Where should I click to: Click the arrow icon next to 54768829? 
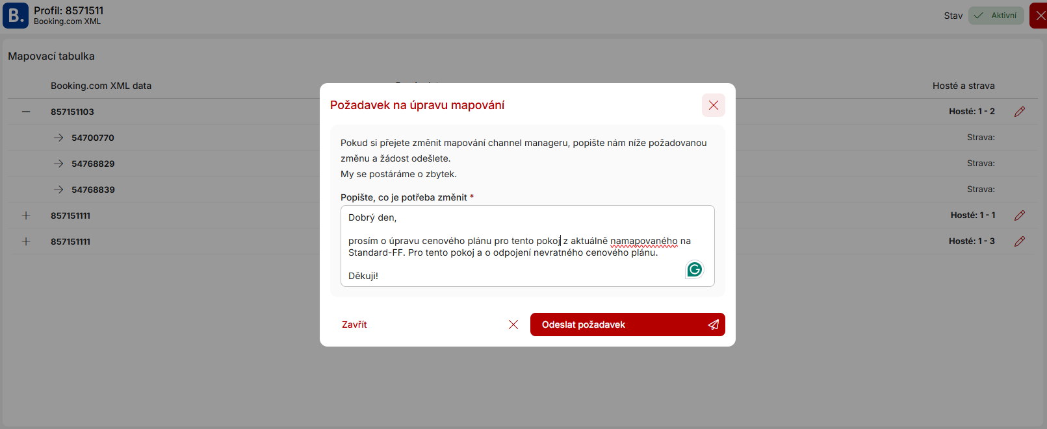[58, 164]
